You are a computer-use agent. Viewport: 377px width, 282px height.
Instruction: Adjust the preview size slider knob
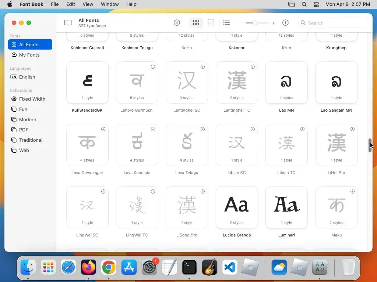pyautogui.click(x=255, y=23)
